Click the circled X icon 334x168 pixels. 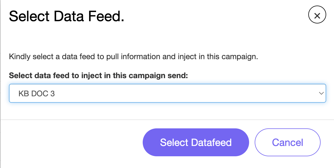click(x=317, y=16)
